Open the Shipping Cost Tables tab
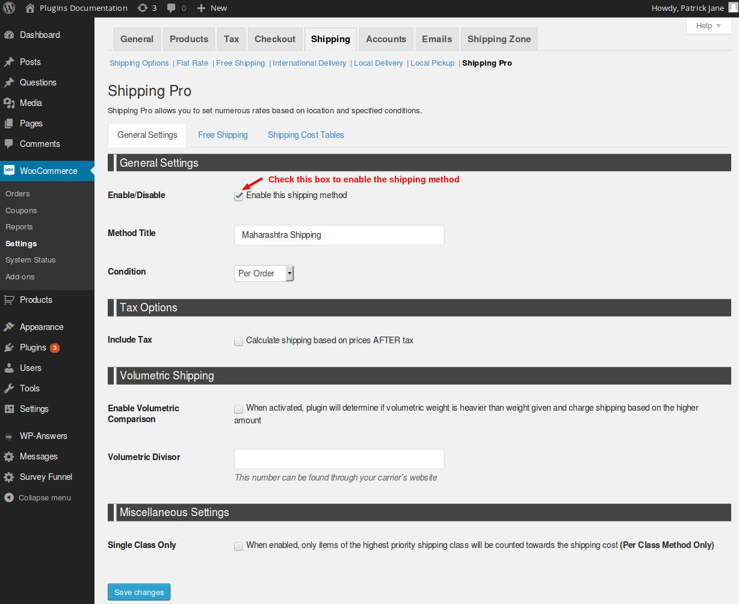This screenshot has height=604, width=739. 306,135
